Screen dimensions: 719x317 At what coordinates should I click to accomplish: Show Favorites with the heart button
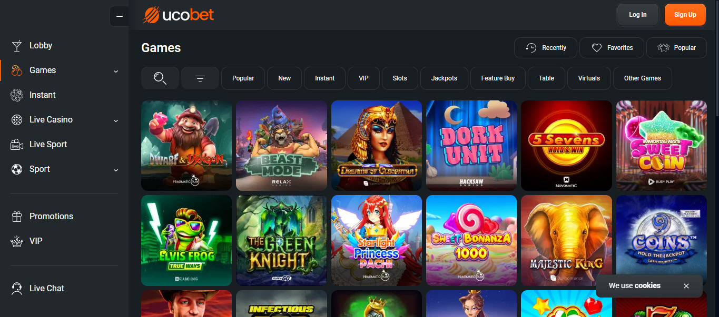[612, 48]
